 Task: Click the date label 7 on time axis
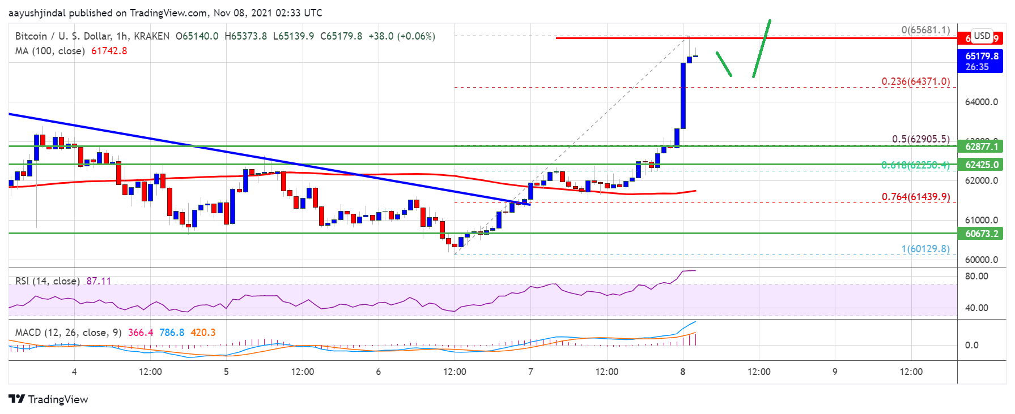pyautogui.click(x=530, y=372)
